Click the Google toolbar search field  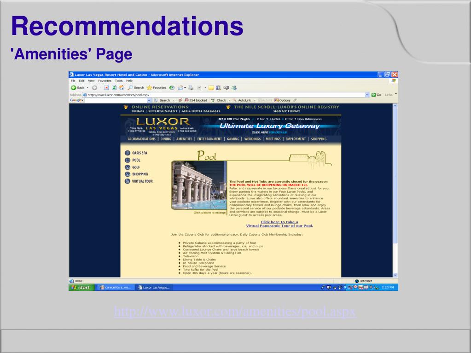click(x=116, y=100)
